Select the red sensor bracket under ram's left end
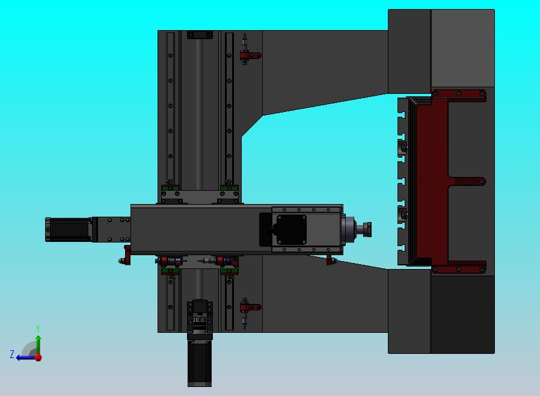 [127, 255]
